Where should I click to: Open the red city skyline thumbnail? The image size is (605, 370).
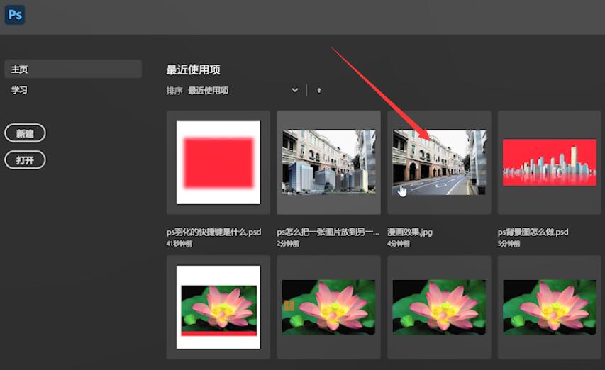[550, 162]
